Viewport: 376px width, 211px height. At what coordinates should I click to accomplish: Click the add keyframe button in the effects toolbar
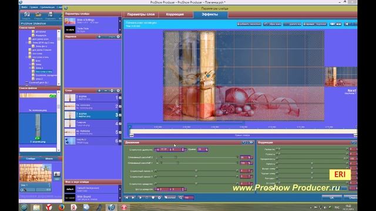(x=249, y=24)
